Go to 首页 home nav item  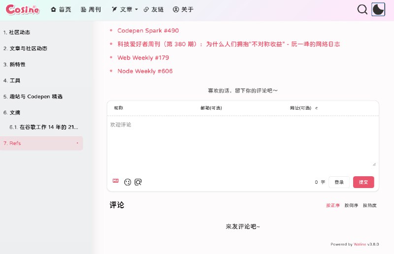pyautogui.click(x=61, y=9)
